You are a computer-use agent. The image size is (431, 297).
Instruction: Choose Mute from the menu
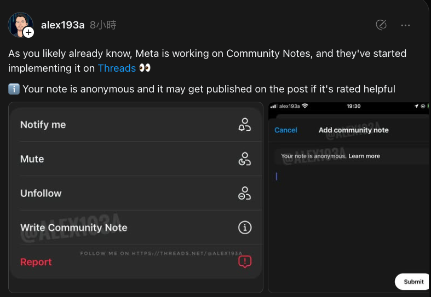[32, 159]
